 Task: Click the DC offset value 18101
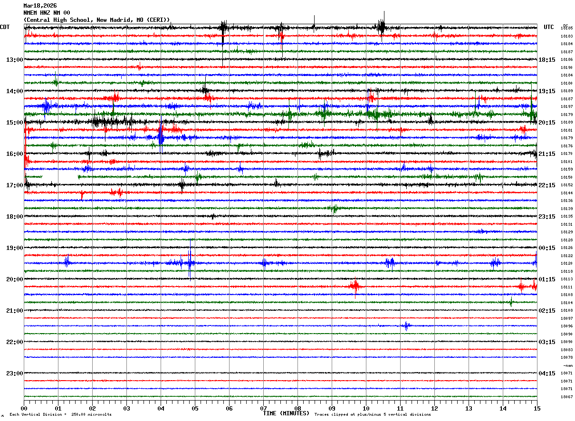566,162
